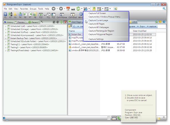Click the Back navigation arrow button
Screen dimensions: 170x125
coord(54,9)
